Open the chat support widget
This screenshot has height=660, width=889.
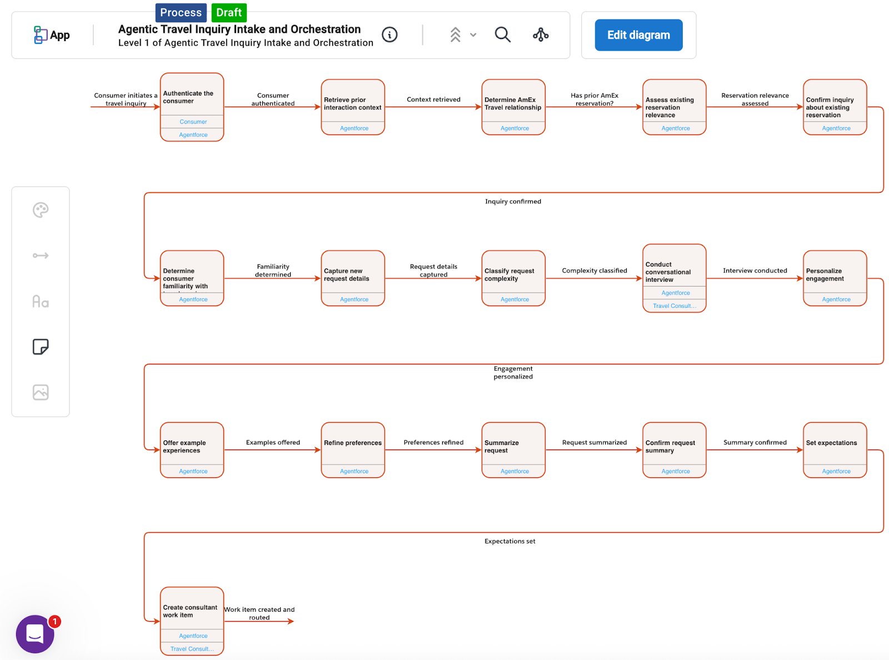click(x=35, y=634)
